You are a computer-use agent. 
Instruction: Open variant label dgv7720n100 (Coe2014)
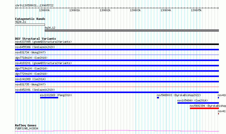coord(31,74)
